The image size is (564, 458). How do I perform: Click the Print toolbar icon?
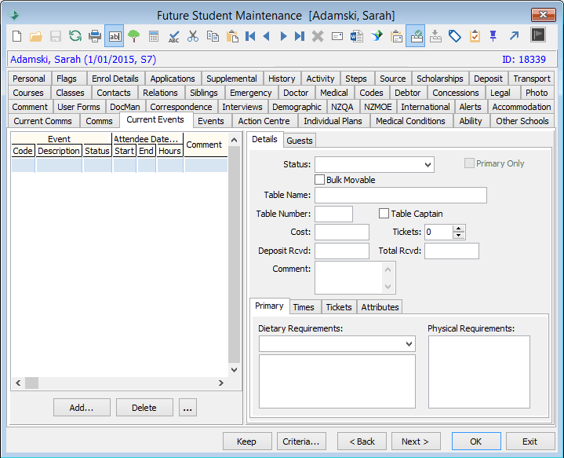click(95, 36)
